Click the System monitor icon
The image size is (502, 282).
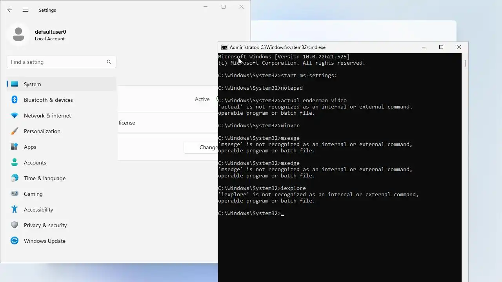tap(15, 84)
